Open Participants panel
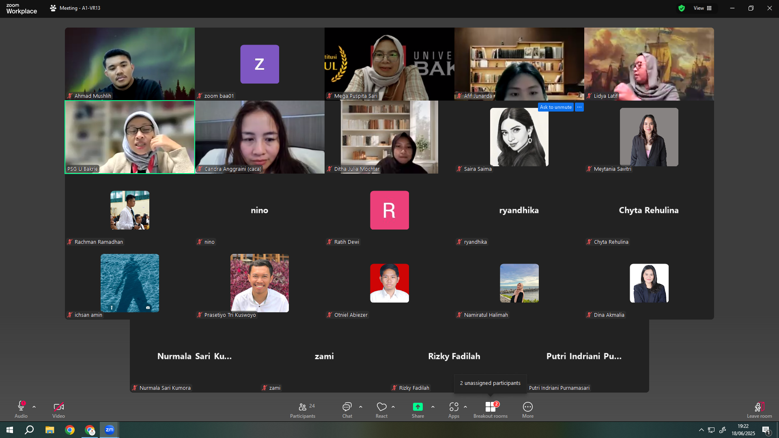This screenshot has width=779, height=438. pyautogui.click(x=303, y=410)
